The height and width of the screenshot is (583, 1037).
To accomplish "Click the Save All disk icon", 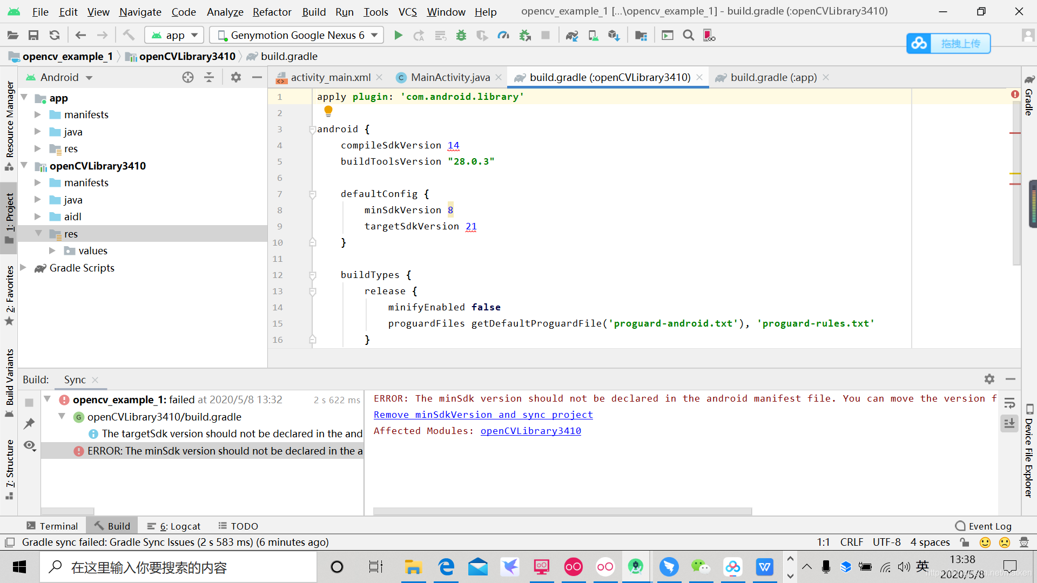I will click(33, 36).
